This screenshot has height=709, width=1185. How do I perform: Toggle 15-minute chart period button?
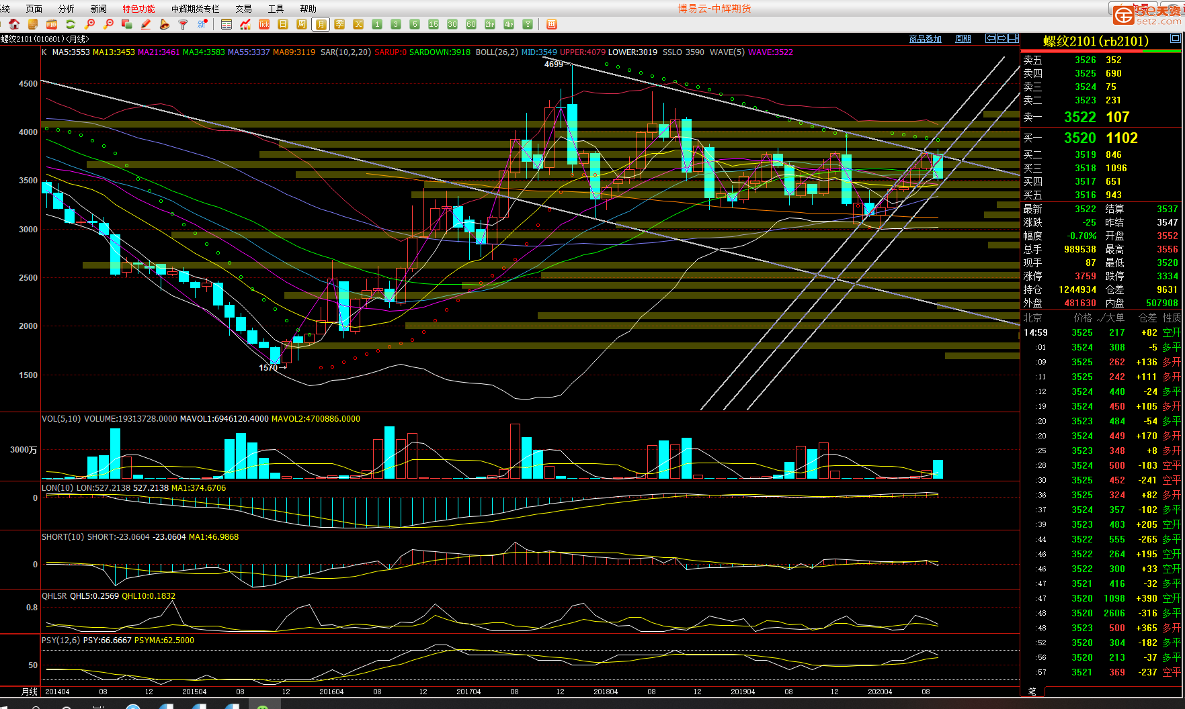[x=434, y=24]
